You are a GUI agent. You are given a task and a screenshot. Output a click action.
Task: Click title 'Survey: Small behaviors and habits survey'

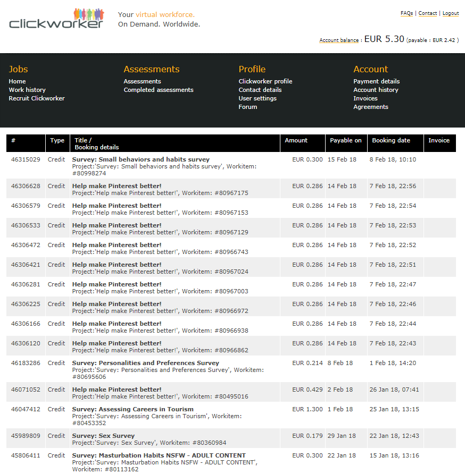click(141, 159)
